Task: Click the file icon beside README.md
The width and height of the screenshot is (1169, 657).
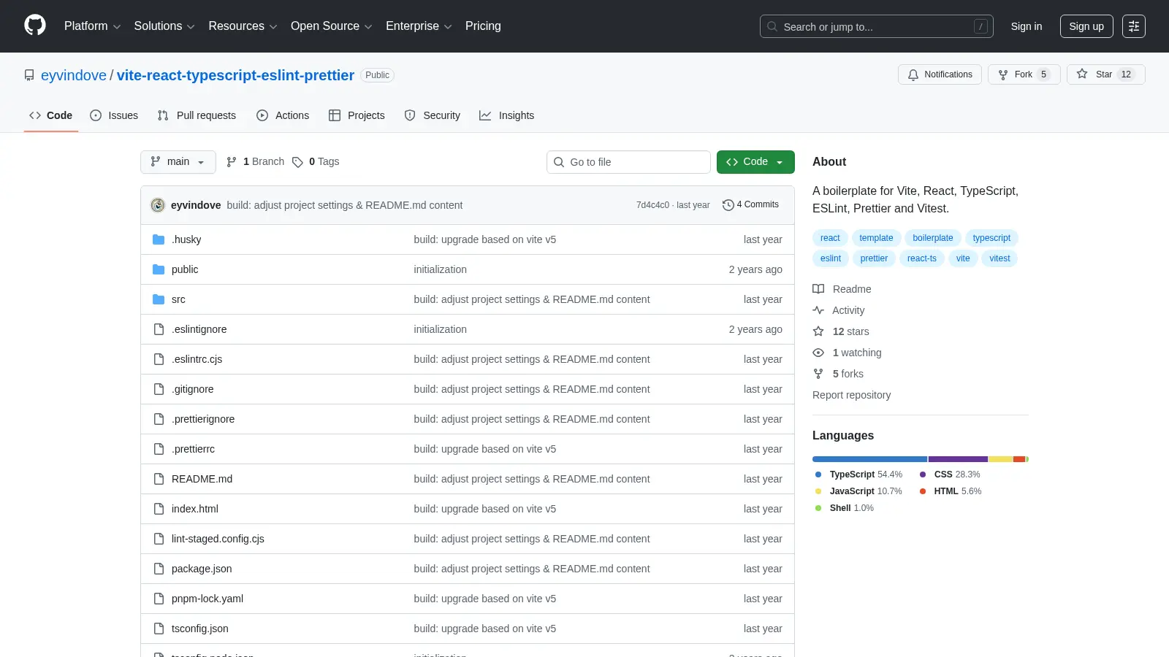Action: 159,479
